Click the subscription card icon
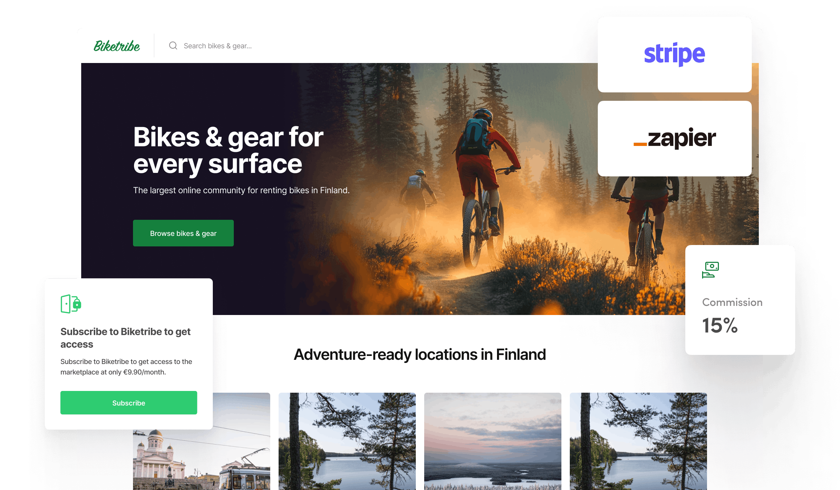The width and height of the screenshot is (840, 490). point(70,303)
